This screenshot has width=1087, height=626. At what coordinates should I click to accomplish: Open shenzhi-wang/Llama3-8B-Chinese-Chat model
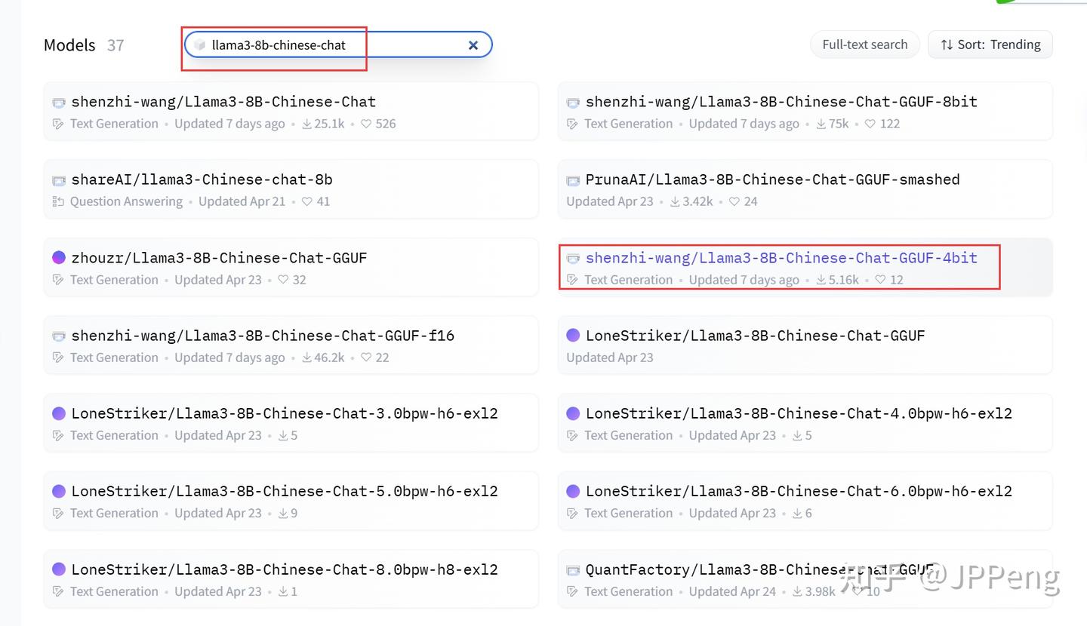click(x=291, y=111)
